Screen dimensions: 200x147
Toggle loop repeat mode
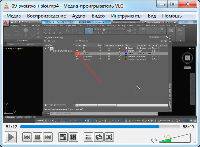click(99, 137)
